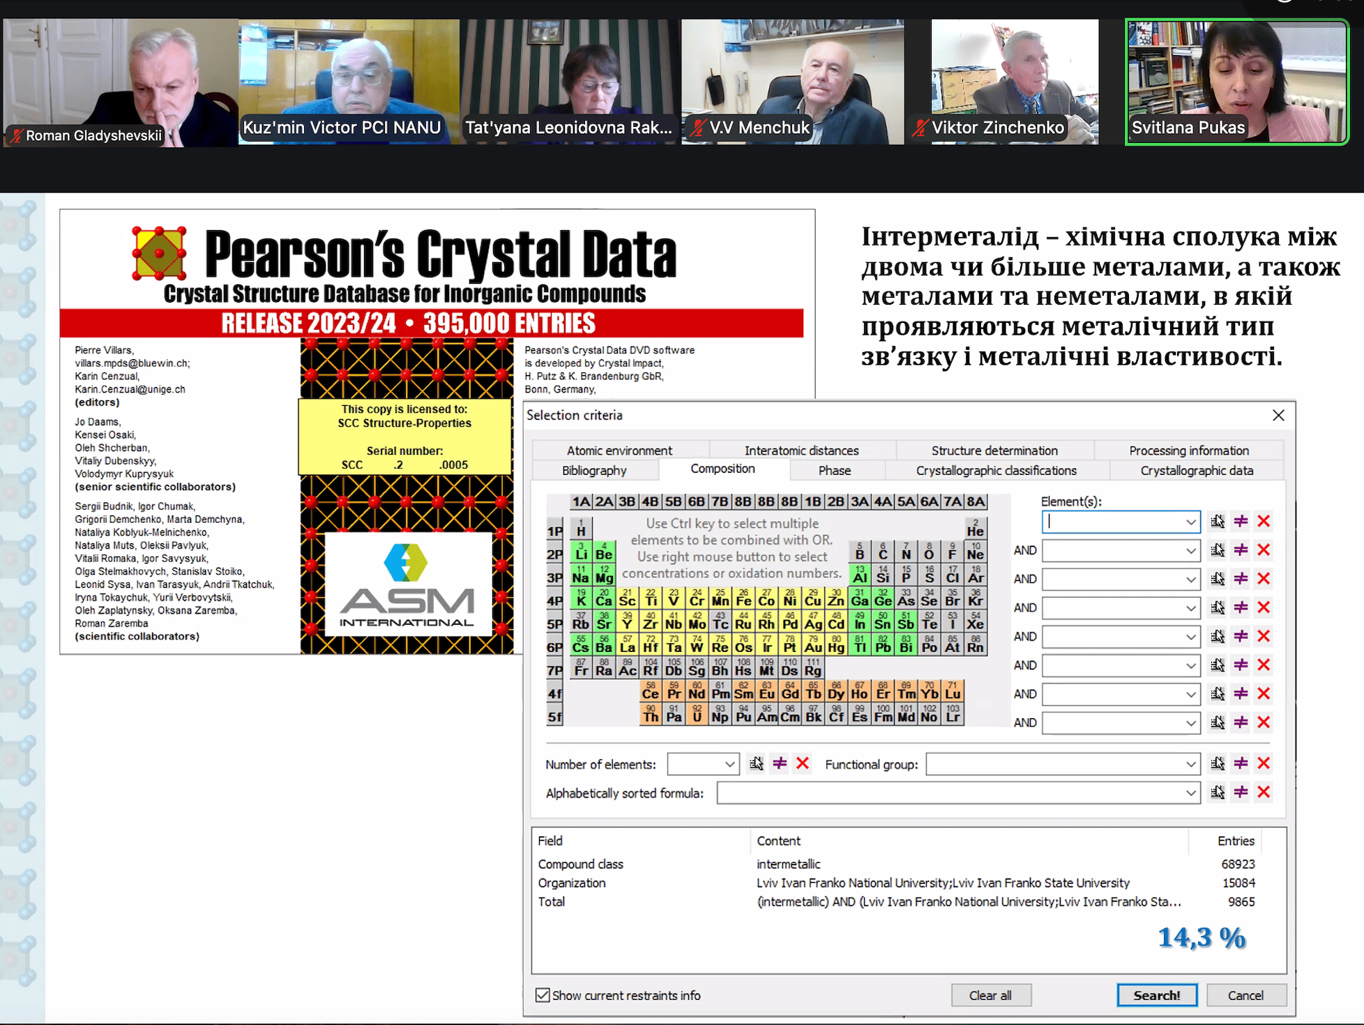
Task: Open the second element dropdown after the first AND
Action: [x=1190, y=551]
